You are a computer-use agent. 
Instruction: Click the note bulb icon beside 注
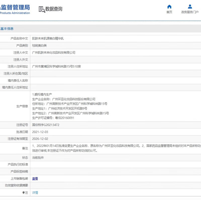[x=24, y=193]
